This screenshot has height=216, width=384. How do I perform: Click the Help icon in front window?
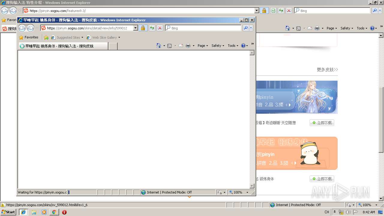click(243, 46)
